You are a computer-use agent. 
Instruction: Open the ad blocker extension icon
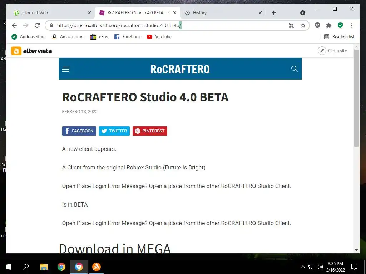coord(317,25)
